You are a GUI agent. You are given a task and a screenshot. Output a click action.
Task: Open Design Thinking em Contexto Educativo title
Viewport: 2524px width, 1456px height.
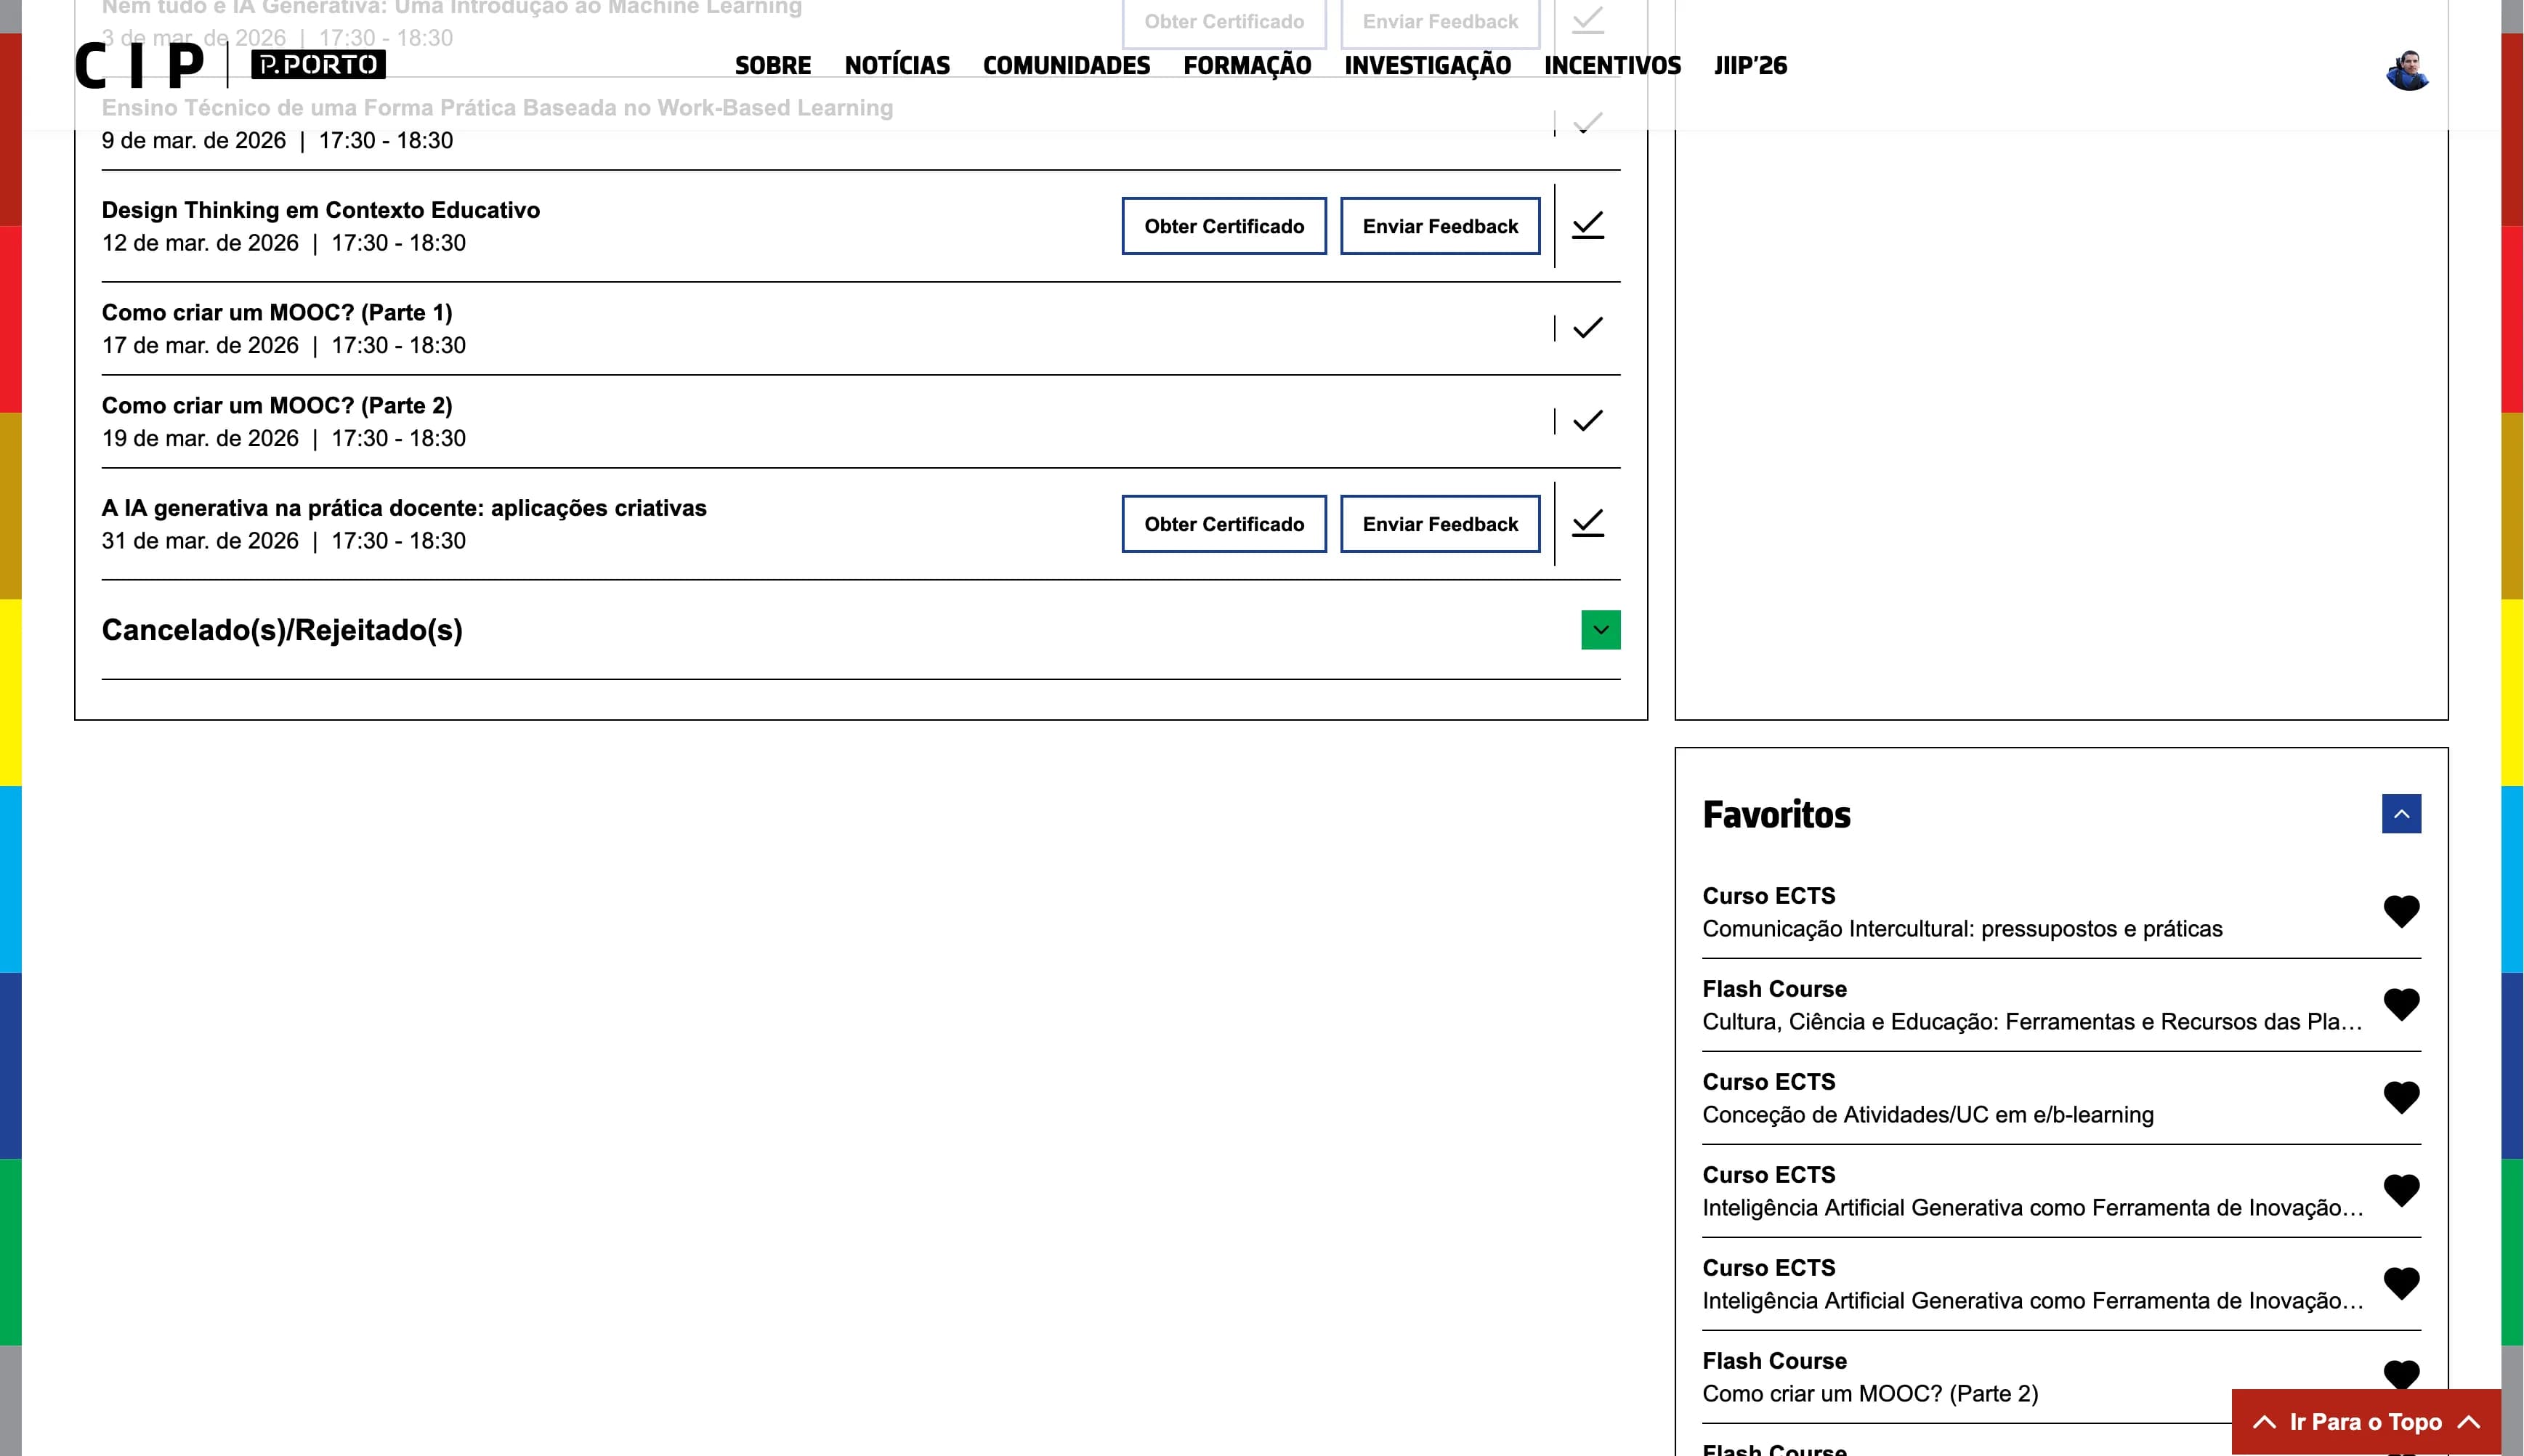pos(321,210)
